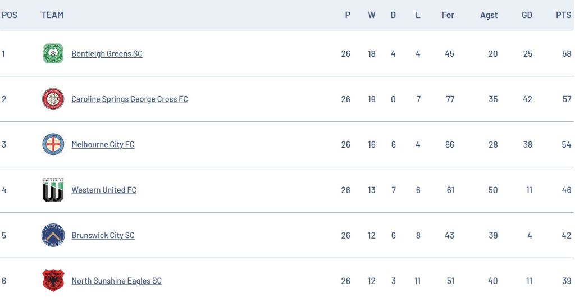
Task: Click the GD column header
Action: pyautogui.click(x=527, y=15)
